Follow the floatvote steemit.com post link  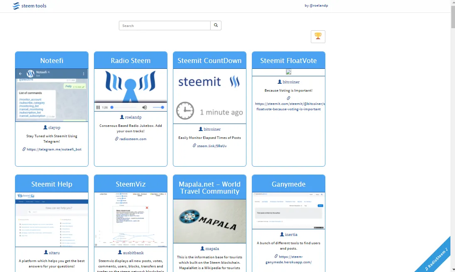tap(290, 106)
